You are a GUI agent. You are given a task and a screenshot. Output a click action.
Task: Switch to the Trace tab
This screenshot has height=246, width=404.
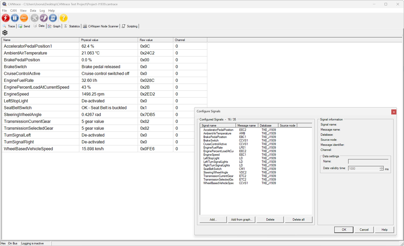click(x=9, y=26)
